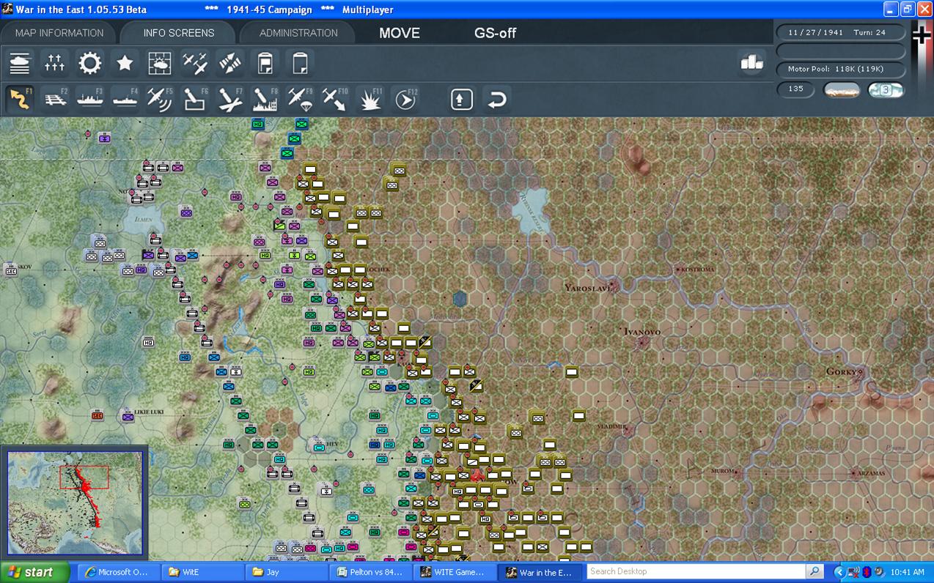934x583 pixels.
Task: Select the lone blue hex marker near Yaroslavl
Action: tap(460, 298)
